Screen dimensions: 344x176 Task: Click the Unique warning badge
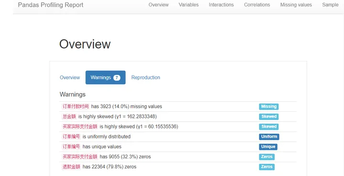[x=268, y=147]
